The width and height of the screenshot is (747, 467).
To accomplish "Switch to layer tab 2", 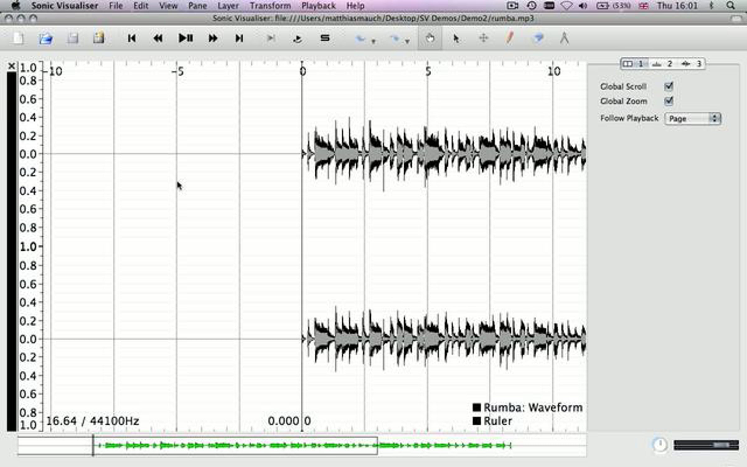I will [x=662, y=64].
